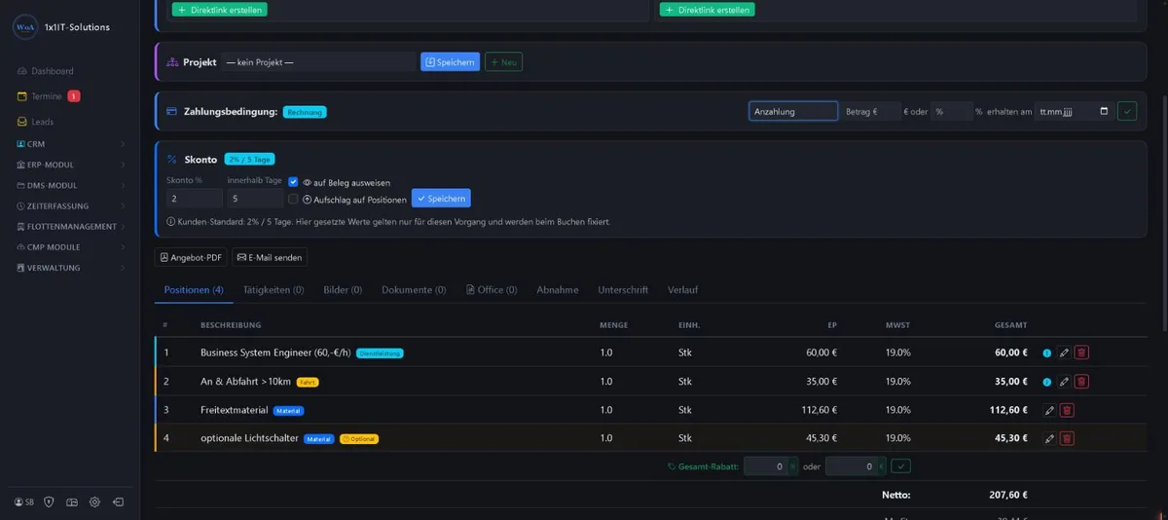This screenshot has height=520, width=1168.
Task: Click the Anzahlung percent input field
Action: click(x=951, y=111)
